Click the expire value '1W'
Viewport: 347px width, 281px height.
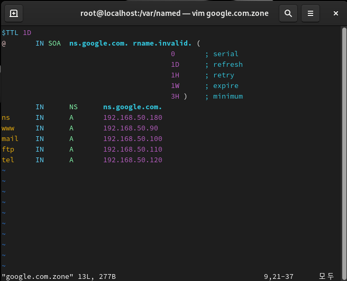pyautogui.click(x=175, y=86)
